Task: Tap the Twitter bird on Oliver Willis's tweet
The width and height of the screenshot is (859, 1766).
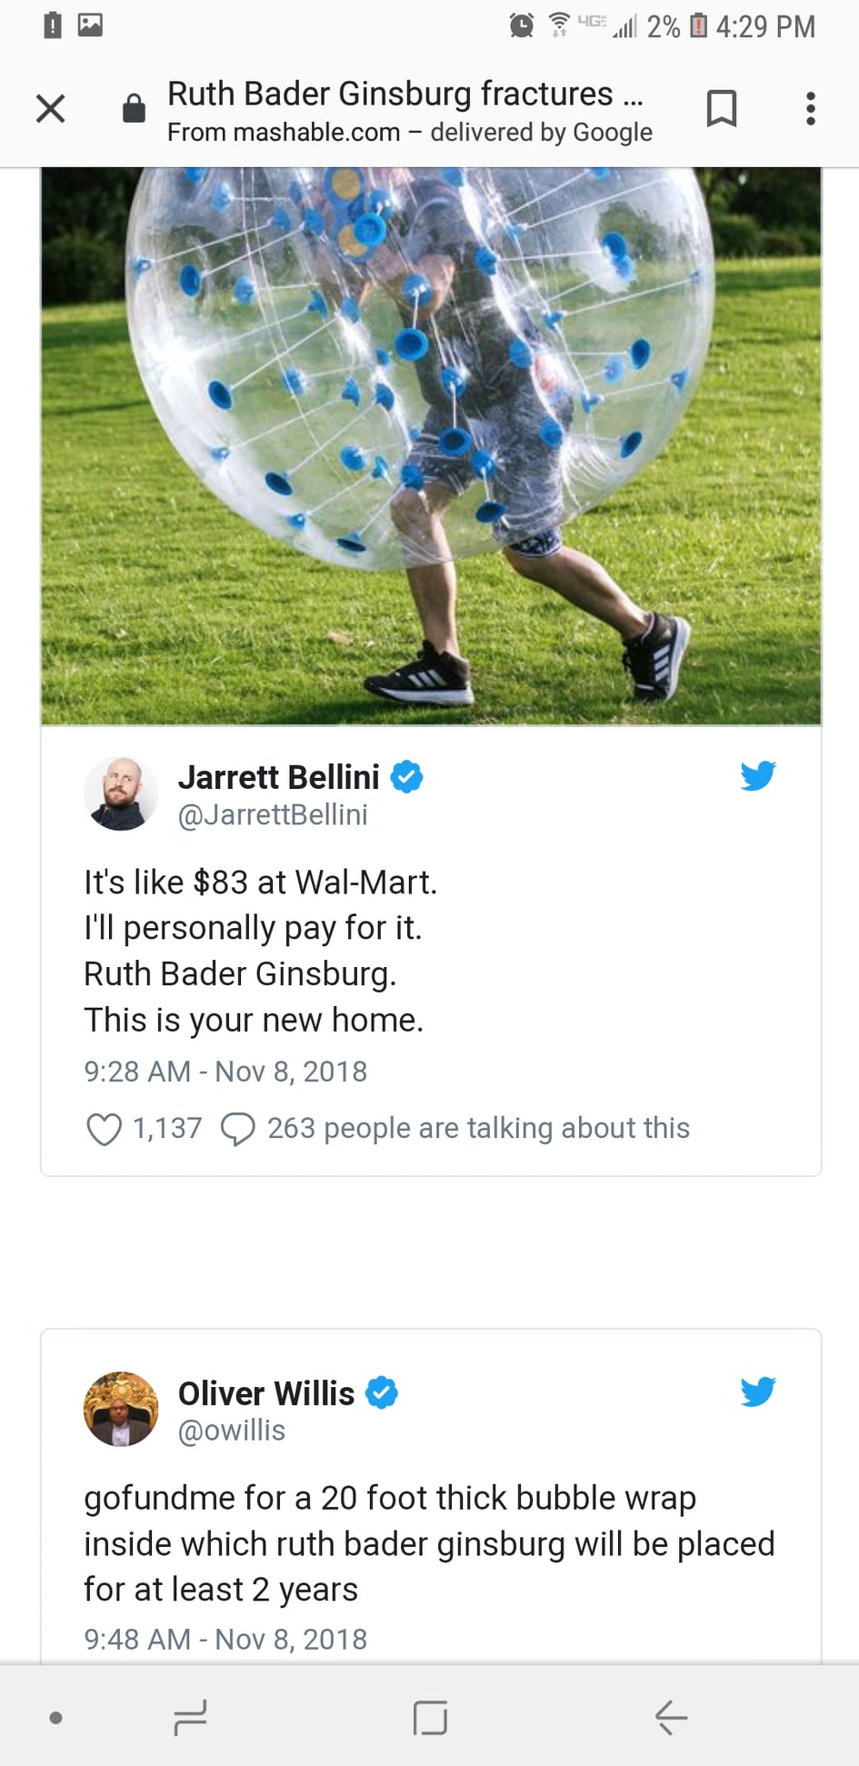Action: (x=757, y=1391)
